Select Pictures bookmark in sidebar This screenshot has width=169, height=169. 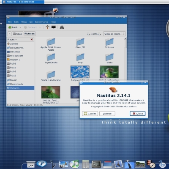20,88
